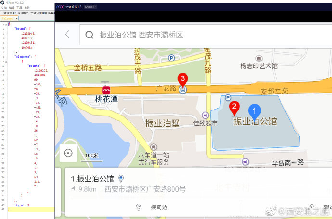This screenshot has height=219, width=332.
Task: Click the "elements" key in JSON editor
Action: coord(22,57)
